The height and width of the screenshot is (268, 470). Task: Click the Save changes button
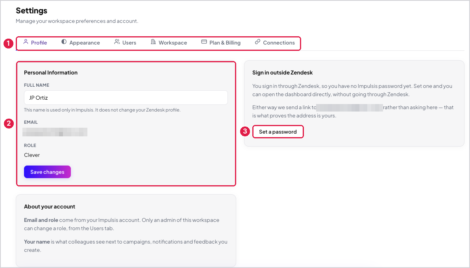pos(47,172)
